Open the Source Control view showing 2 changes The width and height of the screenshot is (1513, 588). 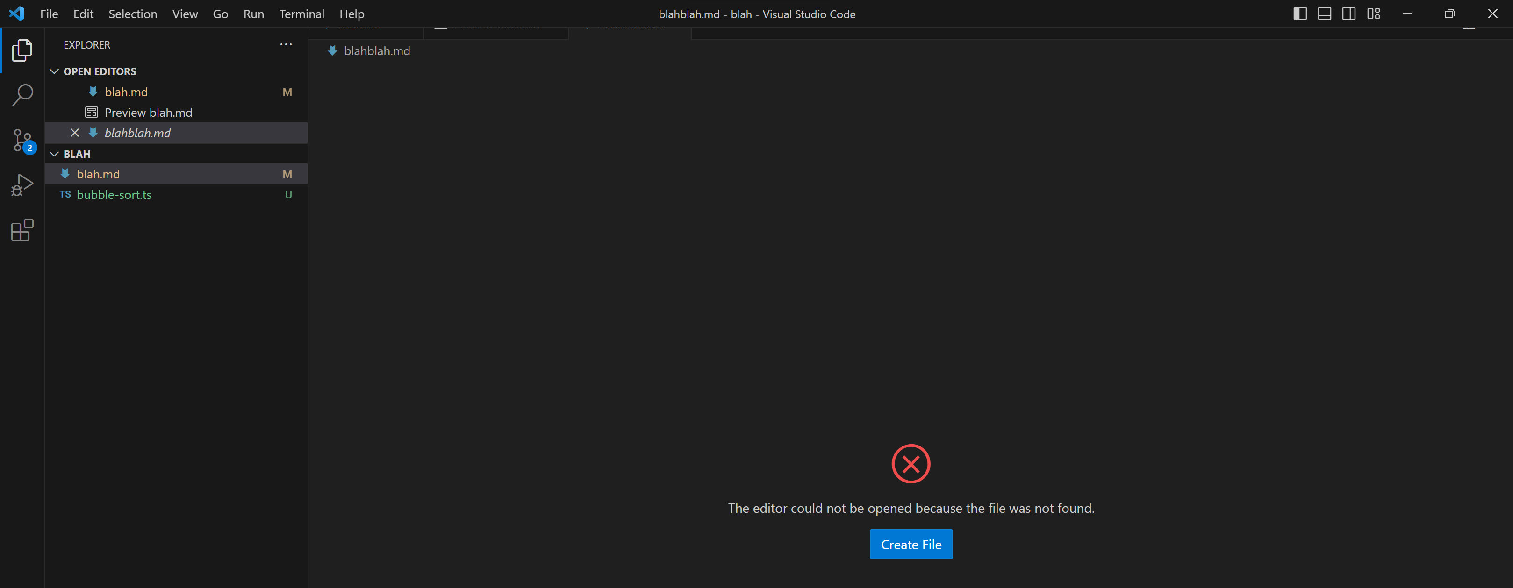22,140
